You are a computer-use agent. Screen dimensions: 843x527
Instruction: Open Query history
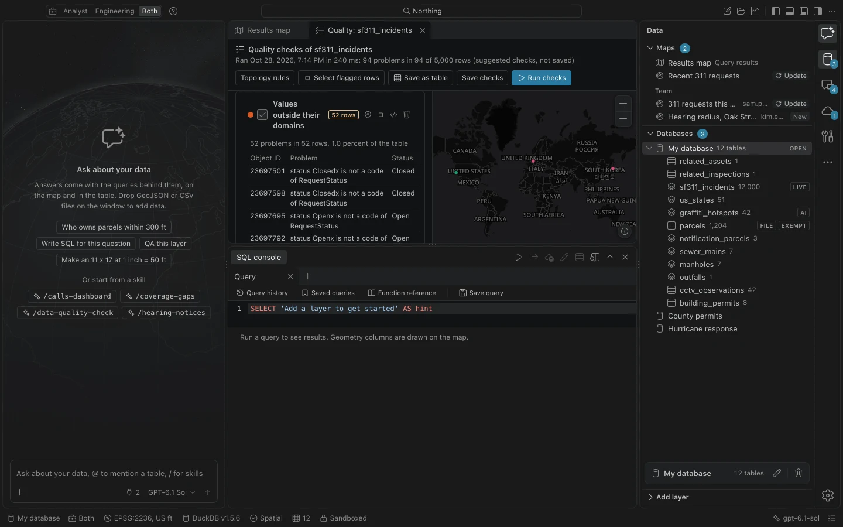pos(262,293)
